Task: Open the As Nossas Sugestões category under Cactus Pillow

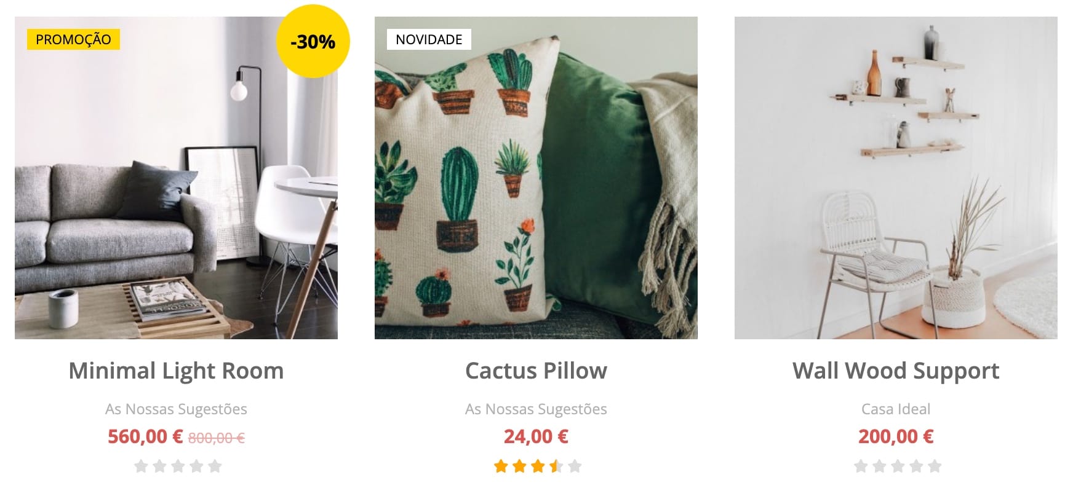Action: click(536, 409)
